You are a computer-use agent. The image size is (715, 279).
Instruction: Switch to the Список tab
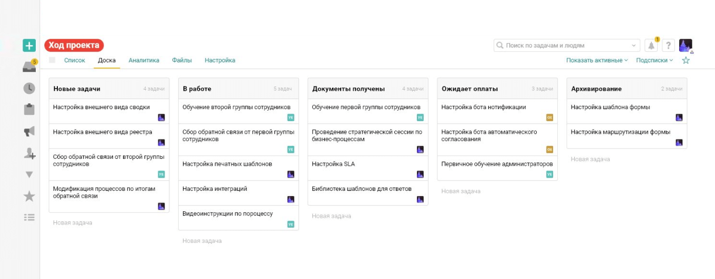pos(75,60)
